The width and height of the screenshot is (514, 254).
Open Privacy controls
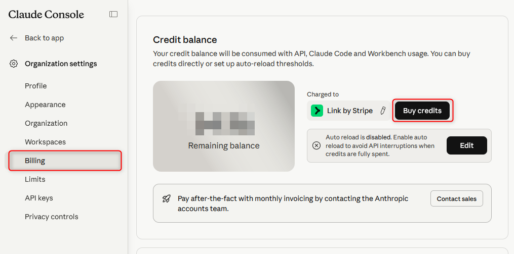pos(52,217)
